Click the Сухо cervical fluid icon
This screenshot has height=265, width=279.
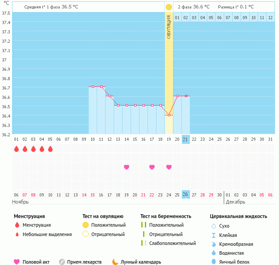[x=213, y=226]
